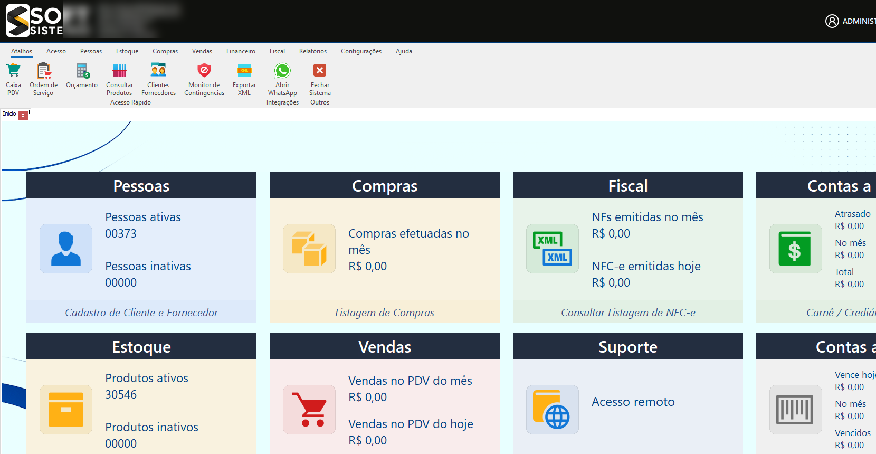Screen dimensions: 876x454
Task: Click Compras efetuadas no mês text
Action: 408,241
